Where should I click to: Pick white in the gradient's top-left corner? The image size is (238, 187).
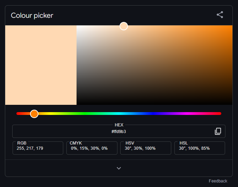[x=78, y=26]
